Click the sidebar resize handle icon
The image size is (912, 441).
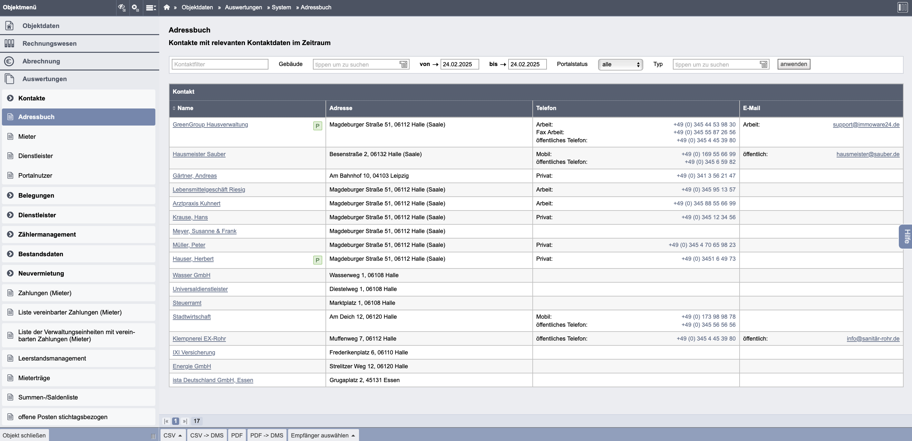click(x=153, y=436)
